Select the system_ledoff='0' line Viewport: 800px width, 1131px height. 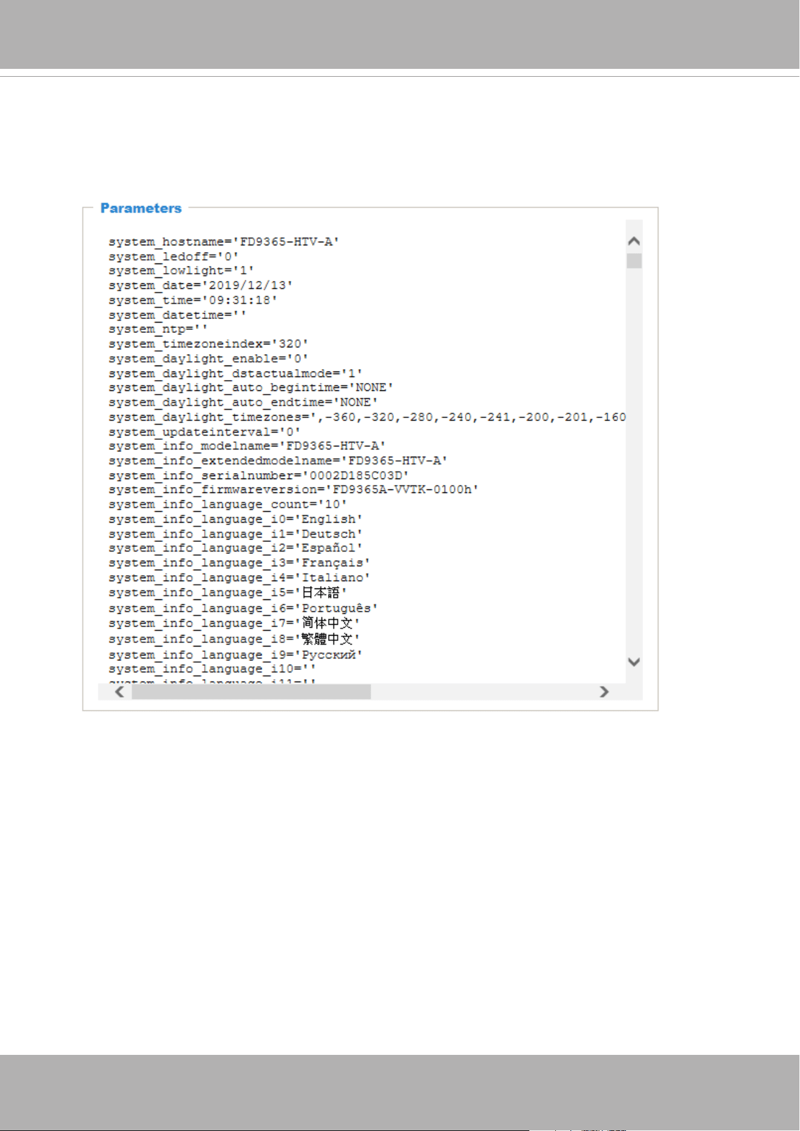[174, 257]
